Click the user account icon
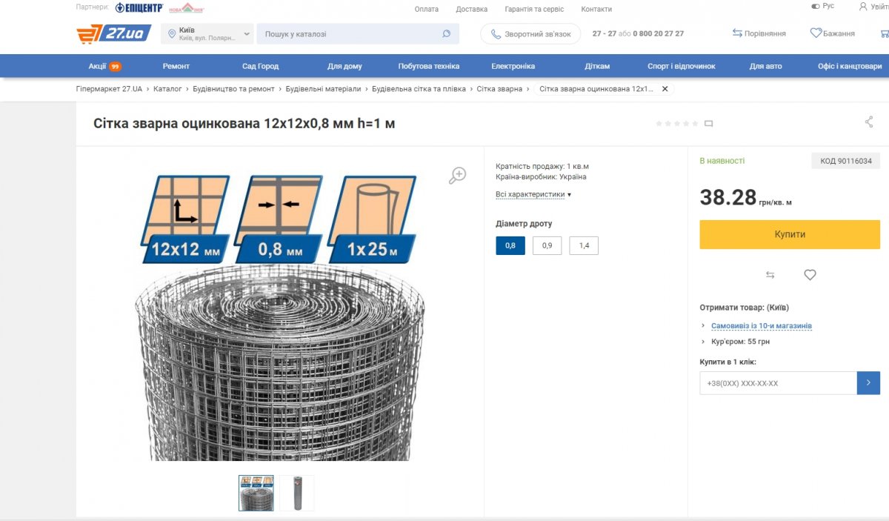889x521 pixels. point(863,6)
